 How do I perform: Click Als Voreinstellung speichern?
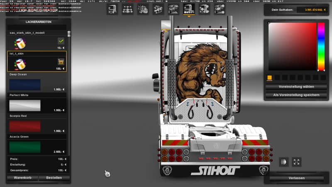(x=293, y=95)
